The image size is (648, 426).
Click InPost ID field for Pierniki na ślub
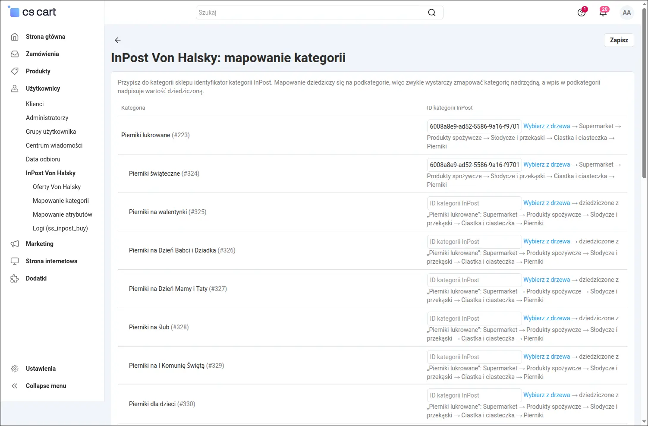pos(475,319)
